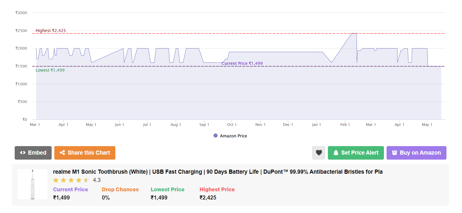Screen dimensions: 462x213
Task: Click the toothbrush product thumbnail
Action: (x=33, y=184)
